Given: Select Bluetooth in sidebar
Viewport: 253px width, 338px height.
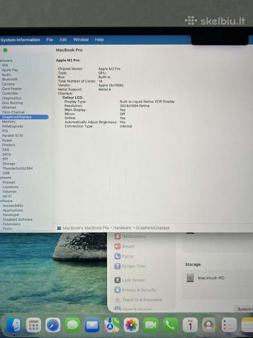Looking at the screenshot, I should [10, 79].
